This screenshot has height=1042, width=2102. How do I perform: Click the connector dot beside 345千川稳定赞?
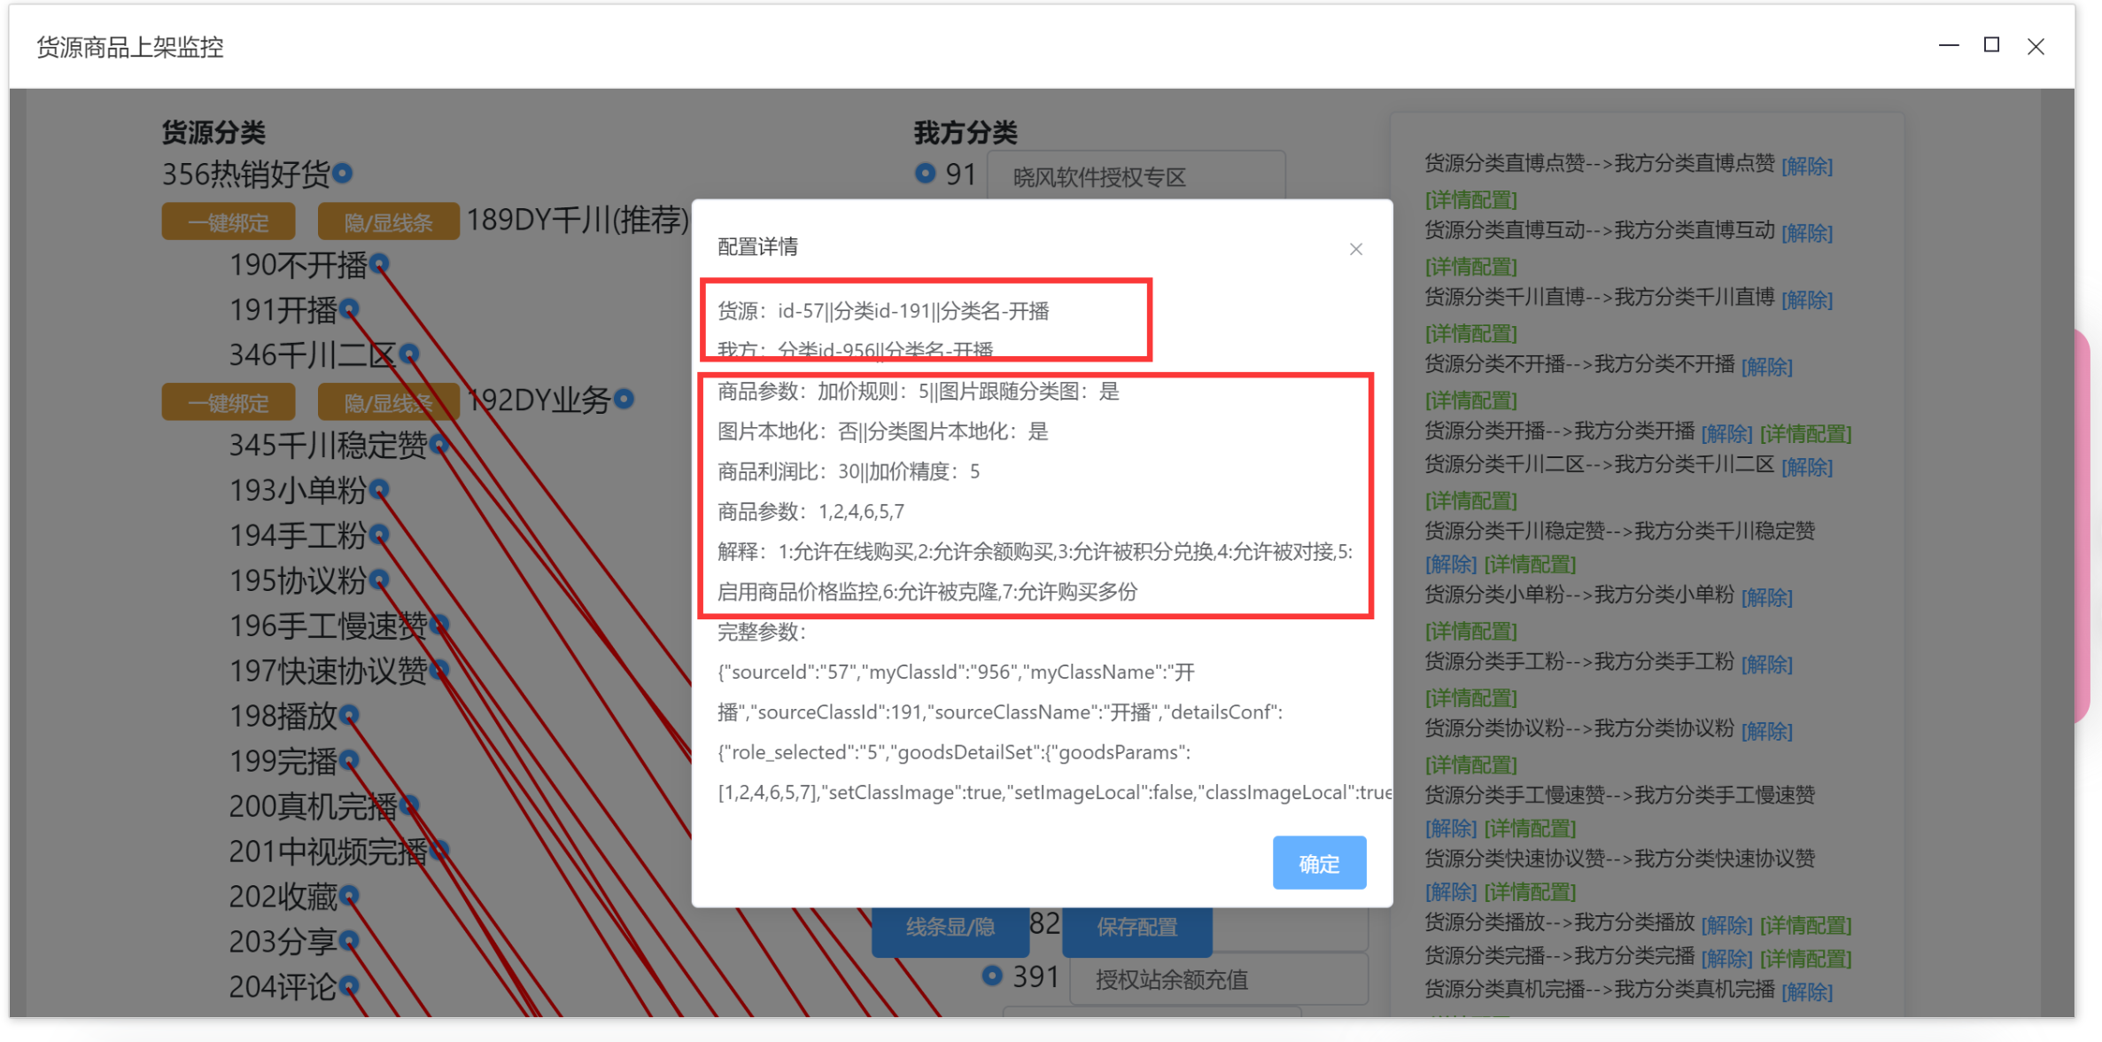coord(438,444)
